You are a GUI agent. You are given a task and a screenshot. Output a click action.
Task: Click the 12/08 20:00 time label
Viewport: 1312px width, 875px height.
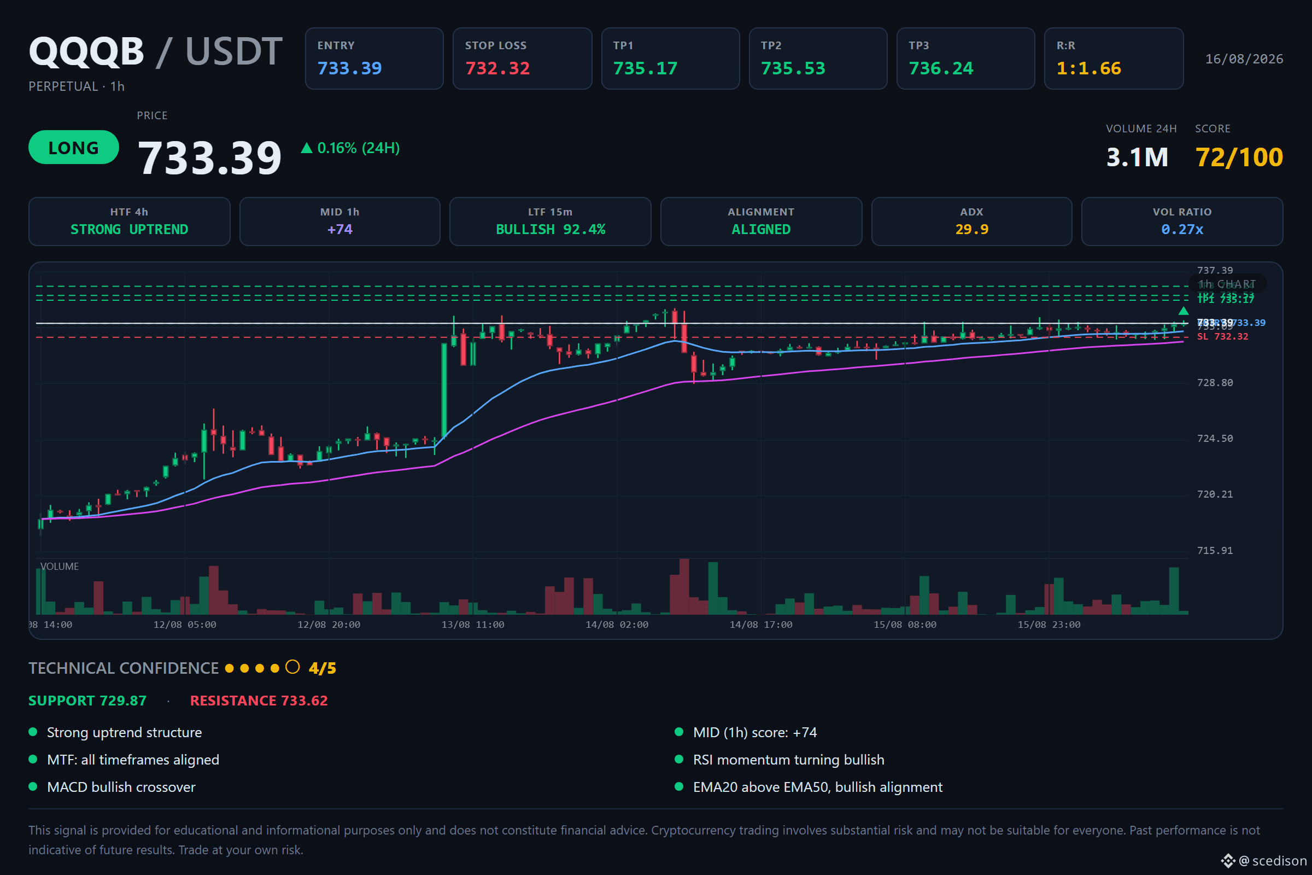pyautogui.click(x=329, y=625)
